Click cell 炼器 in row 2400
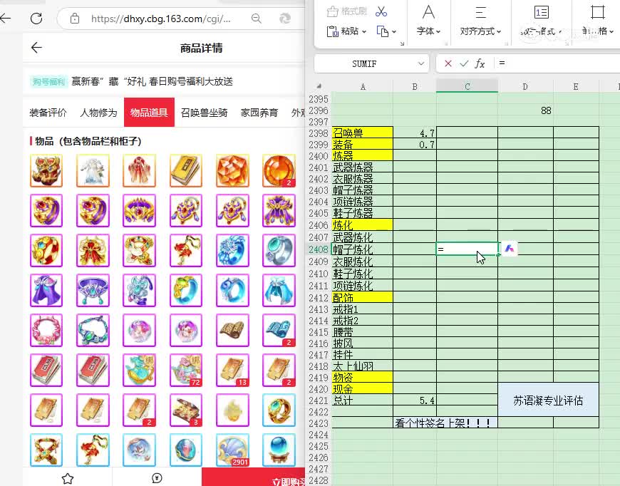Viewport: 620px width, 486px height. pyautogui.click(x=363, y=155)
